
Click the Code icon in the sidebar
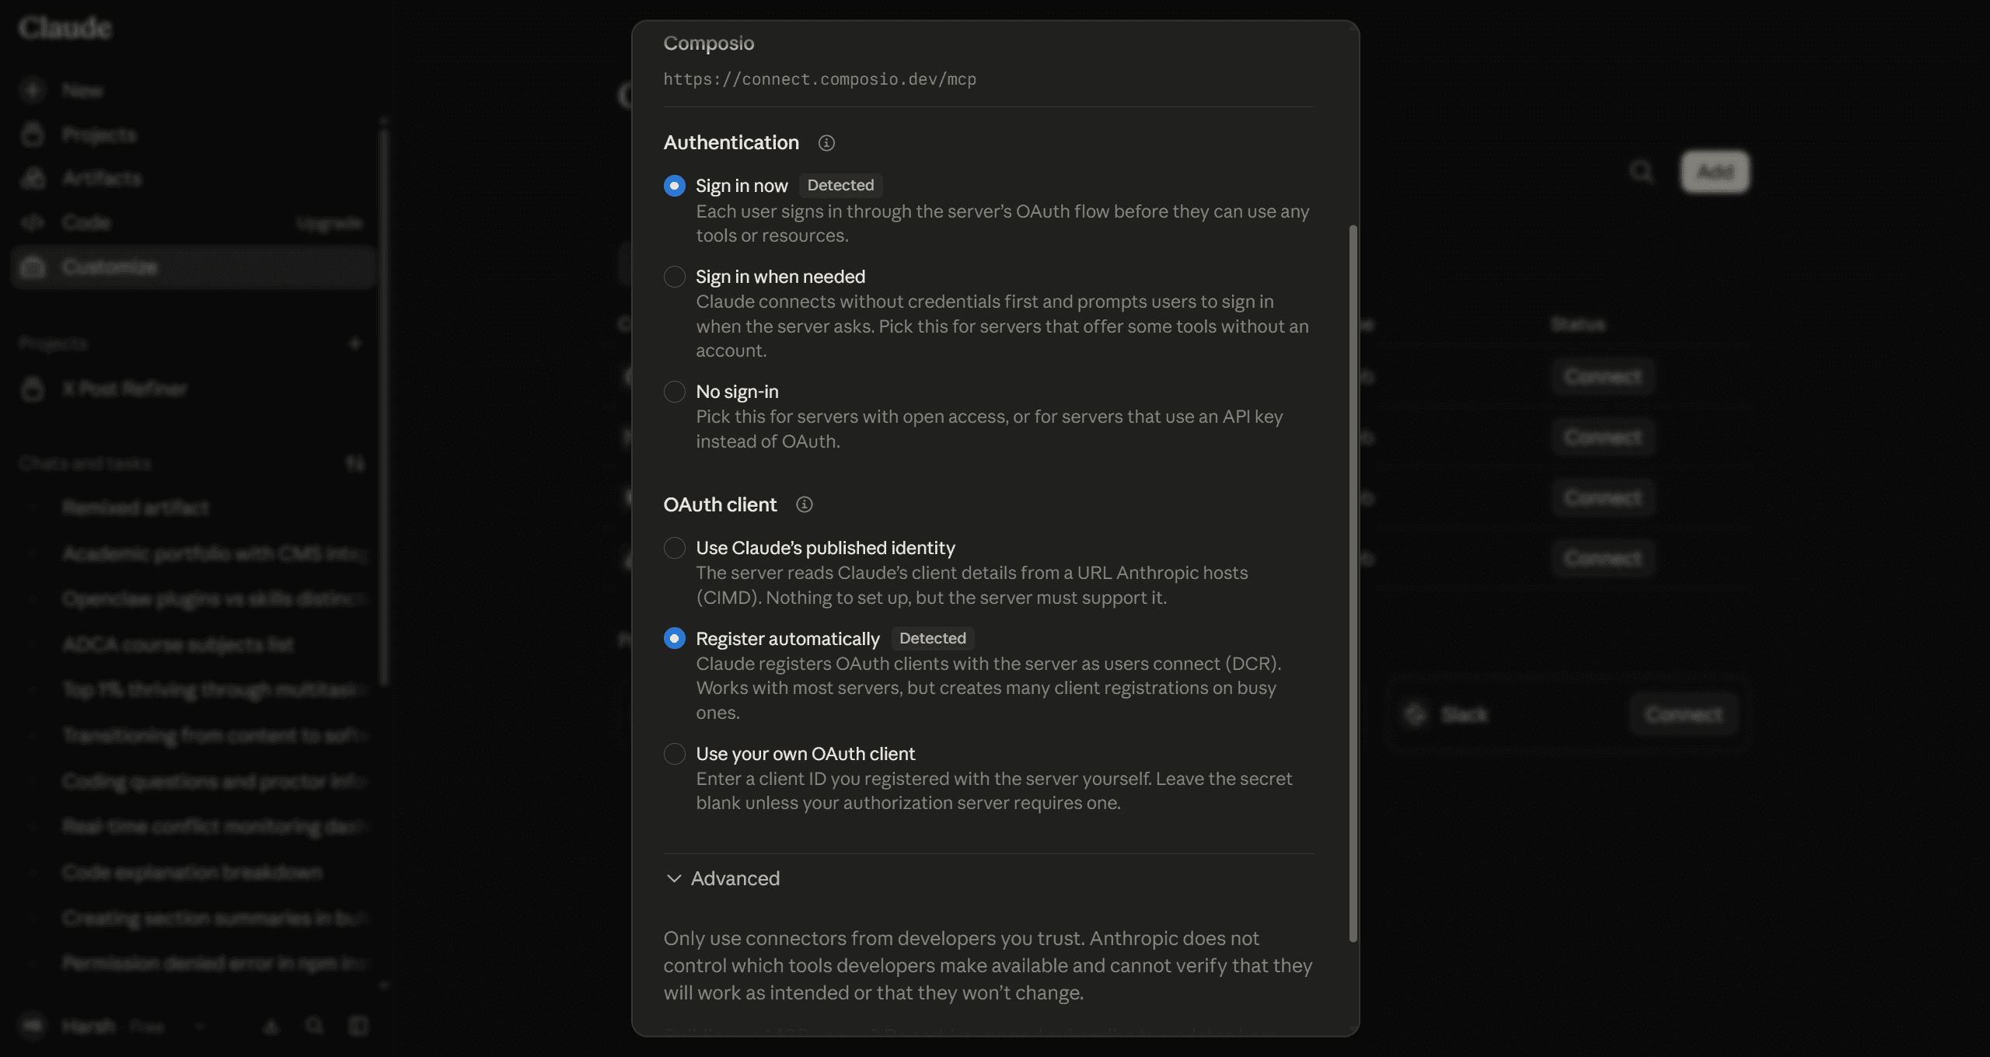point(33,222)
